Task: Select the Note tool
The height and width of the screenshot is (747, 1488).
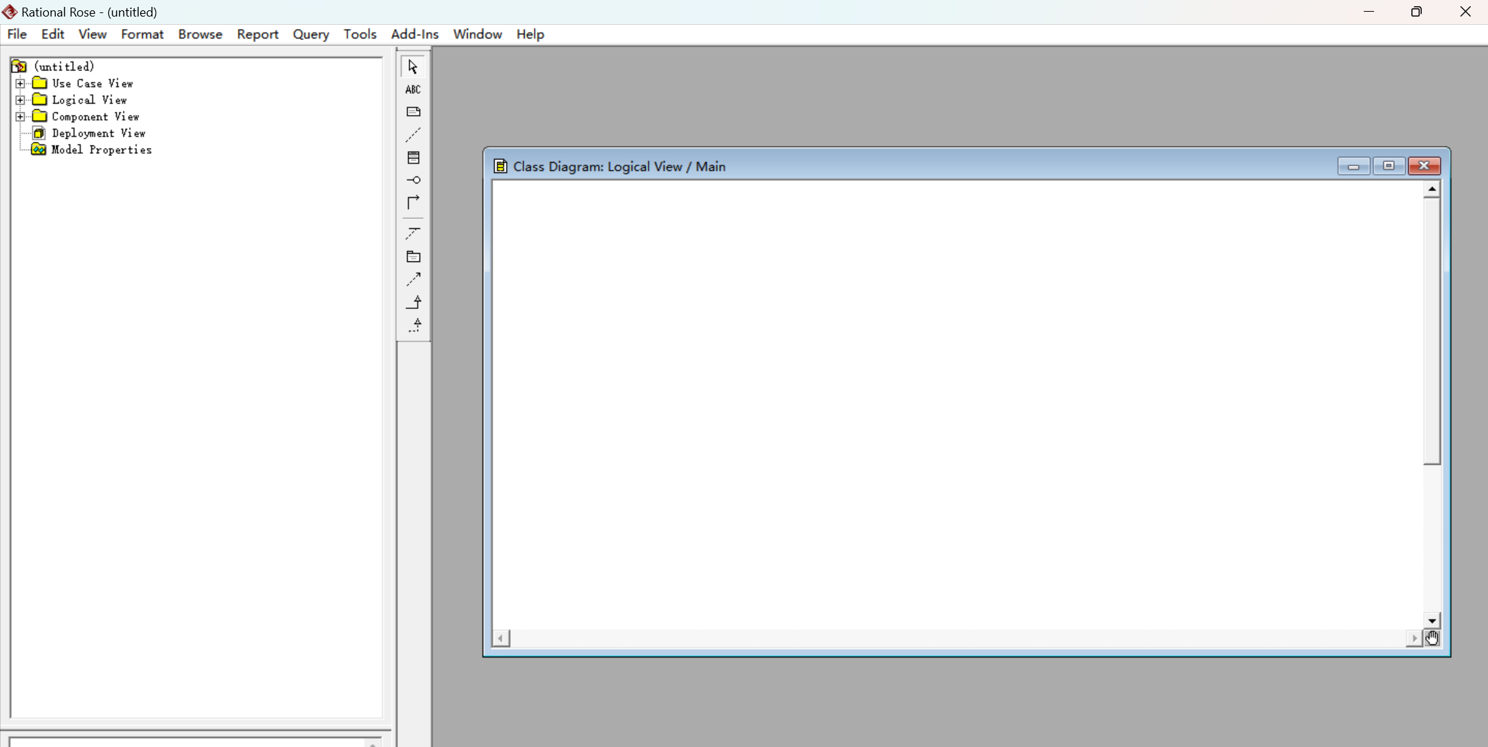Action: 413,112
